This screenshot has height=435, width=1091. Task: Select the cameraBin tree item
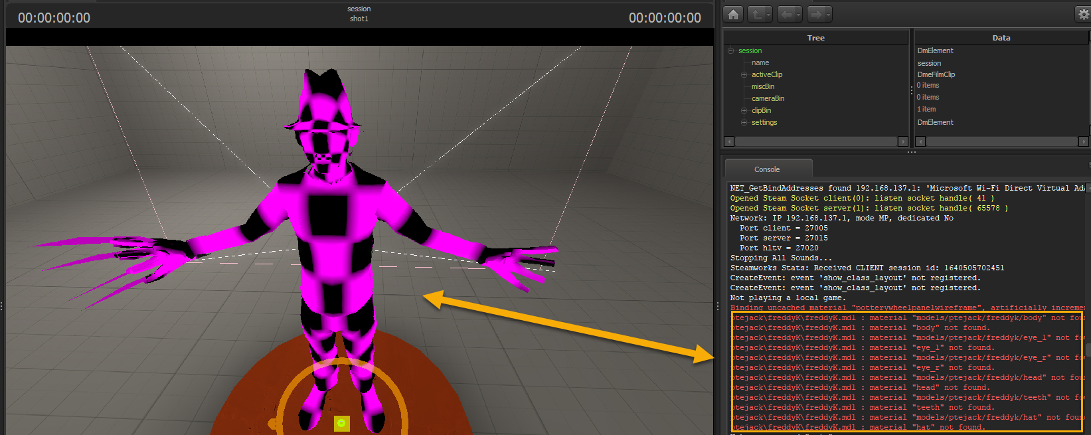768,98
